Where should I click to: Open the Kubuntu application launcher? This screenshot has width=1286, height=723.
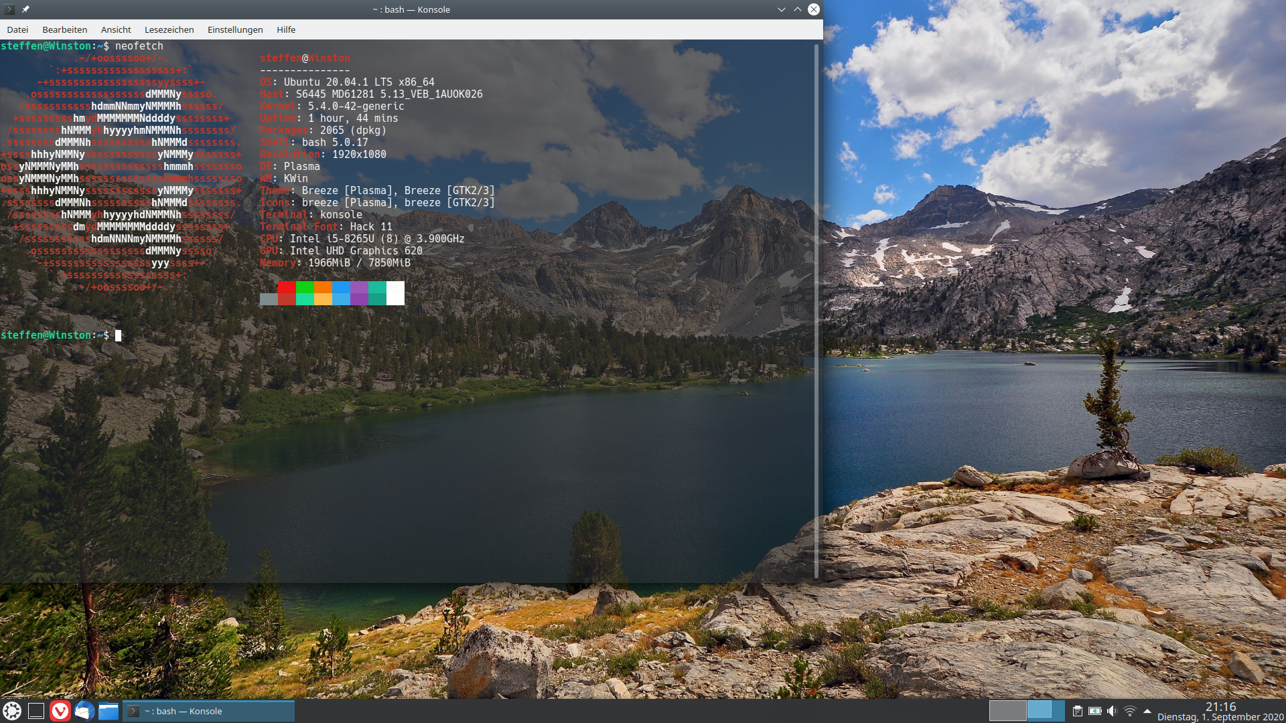click(11, 711)
